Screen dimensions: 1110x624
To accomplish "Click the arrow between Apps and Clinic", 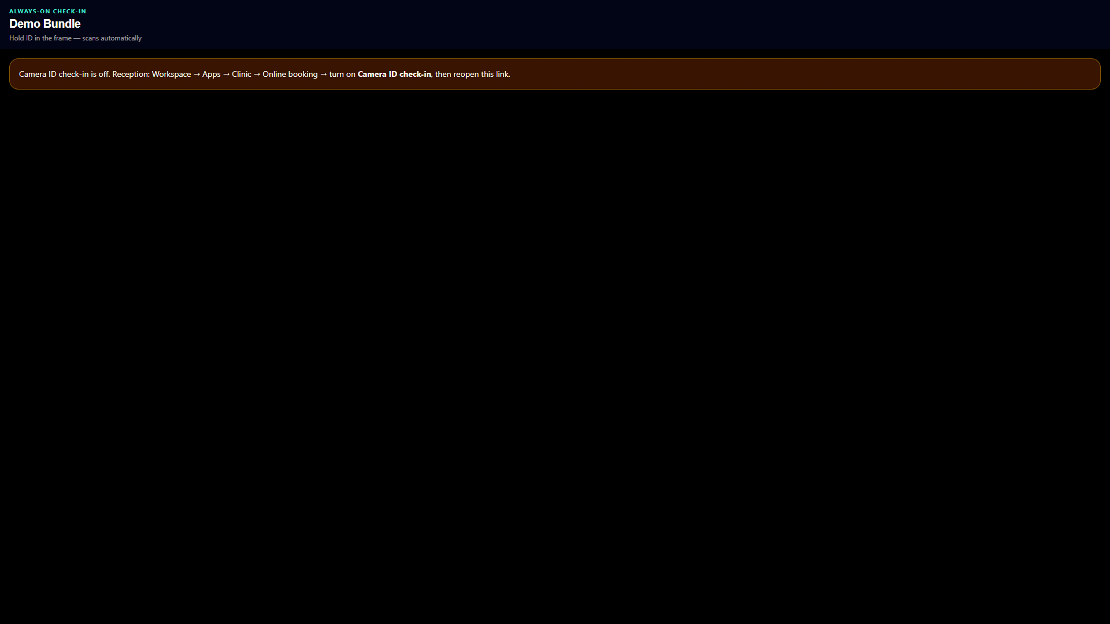I will pos(227,74).
